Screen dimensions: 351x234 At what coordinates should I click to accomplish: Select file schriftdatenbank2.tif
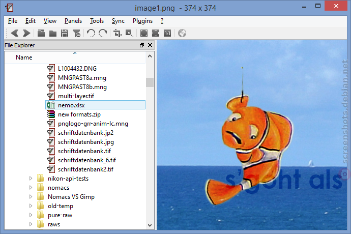point(85,169)
